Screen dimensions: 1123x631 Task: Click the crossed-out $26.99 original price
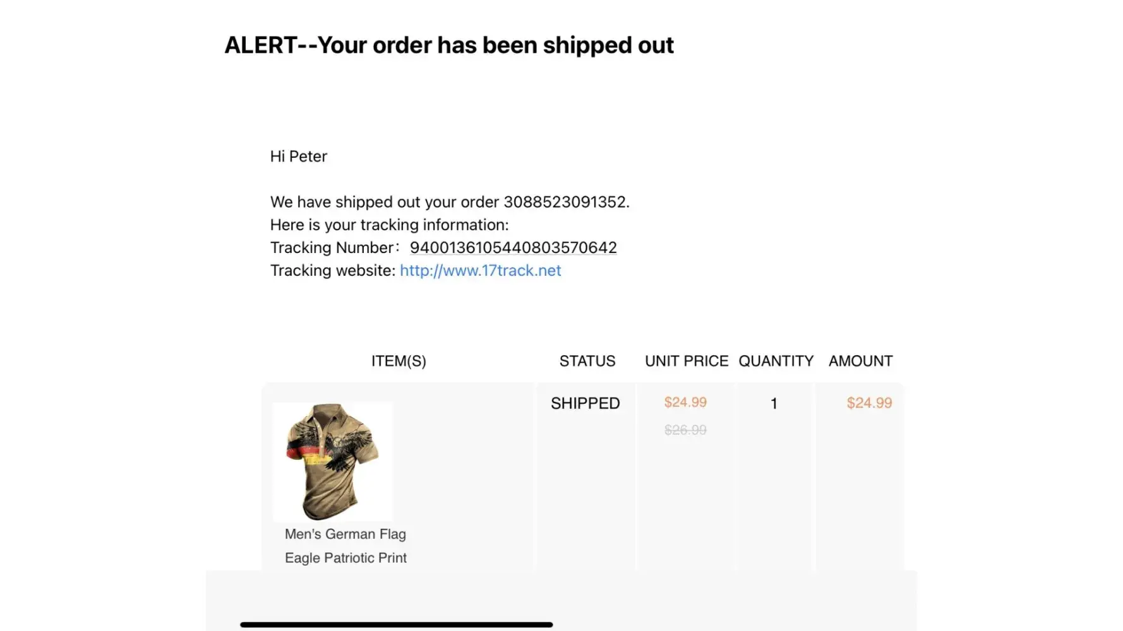[x=685, y=430]
